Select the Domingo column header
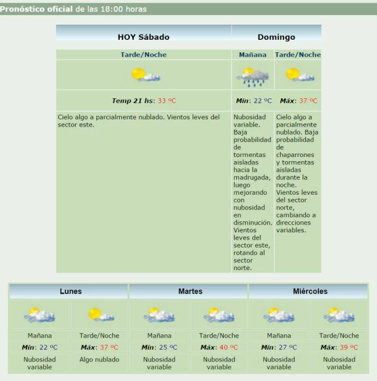This screenshot has height=381, width=377. pyautogui.click(x=276, y=37)
